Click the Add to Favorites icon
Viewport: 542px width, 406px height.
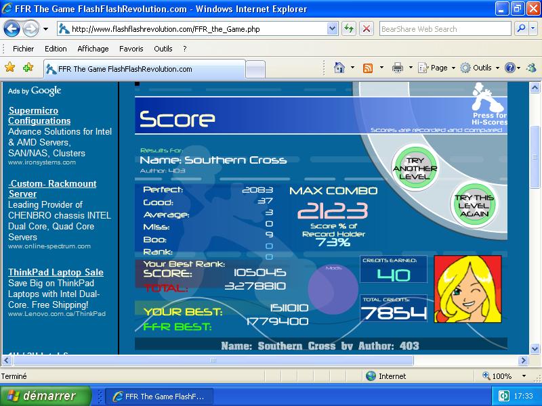tap(28, 67)
